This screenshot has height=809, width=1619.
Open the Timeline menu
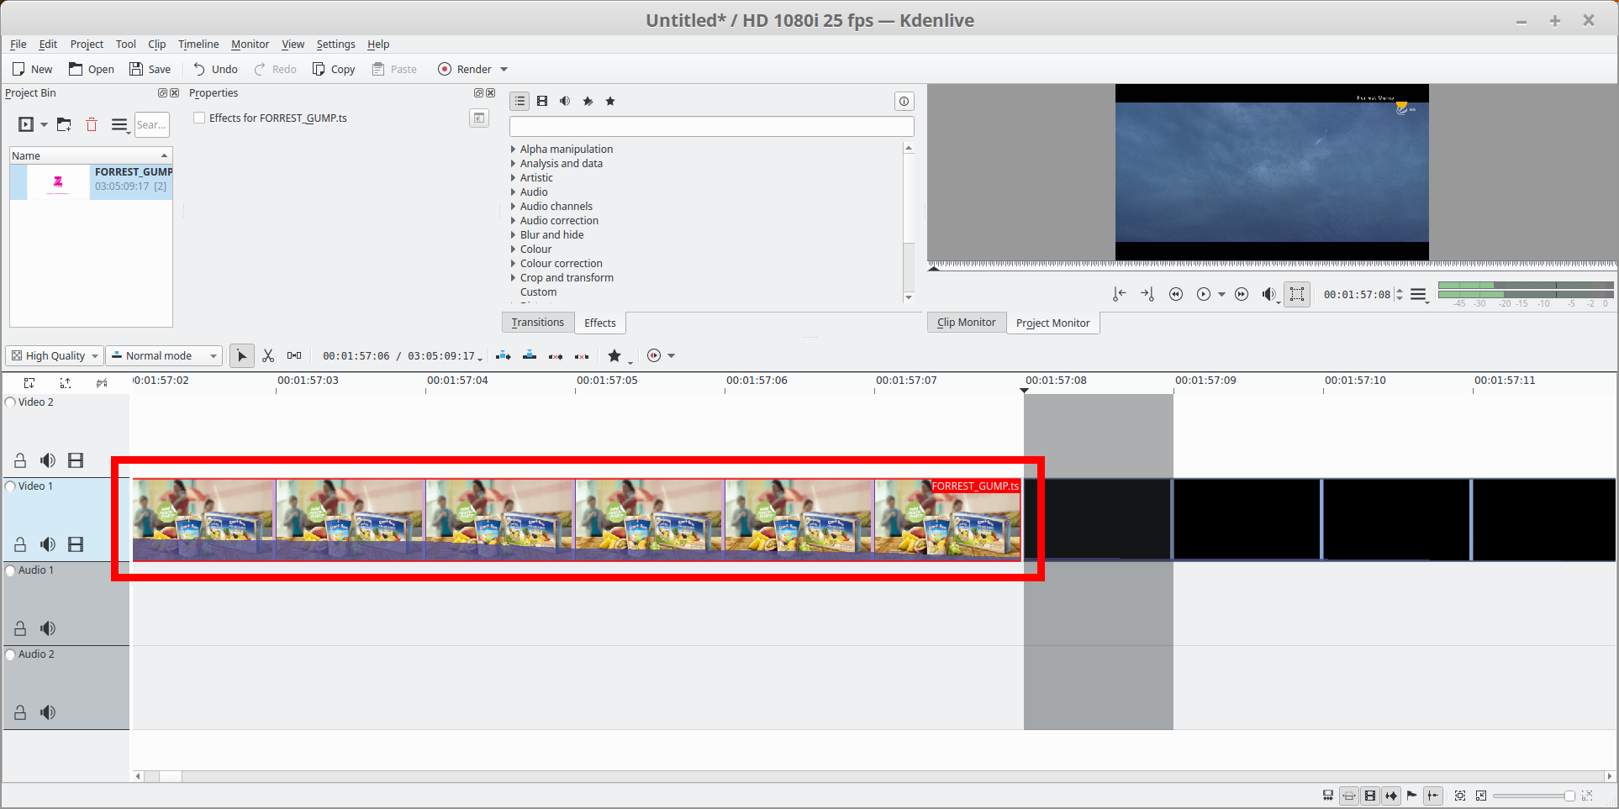198,45
